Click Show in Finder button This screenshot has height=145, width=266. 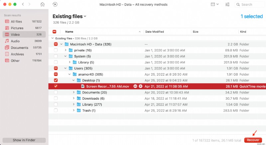coord(24,140)
